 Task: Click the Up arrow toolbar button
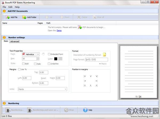49,17
